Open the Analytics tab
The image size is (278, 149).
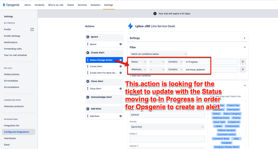coord(95,5)
